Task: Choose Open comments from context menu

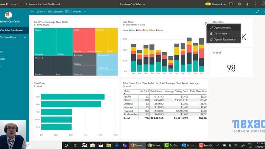Action: point(224,28)
